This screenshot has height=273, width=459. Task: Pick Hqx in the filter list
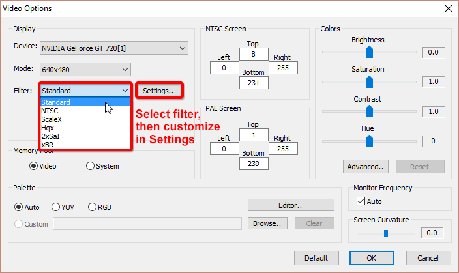point(48,128)
